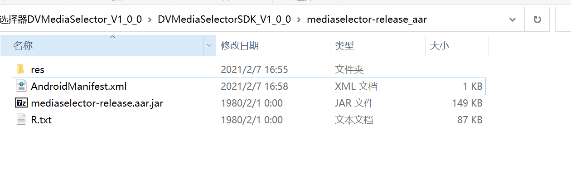
Task: Expand the chevron after DVMediaSelectorSDK_V1_0_0 in the path
Action: [x=299, y=19]
